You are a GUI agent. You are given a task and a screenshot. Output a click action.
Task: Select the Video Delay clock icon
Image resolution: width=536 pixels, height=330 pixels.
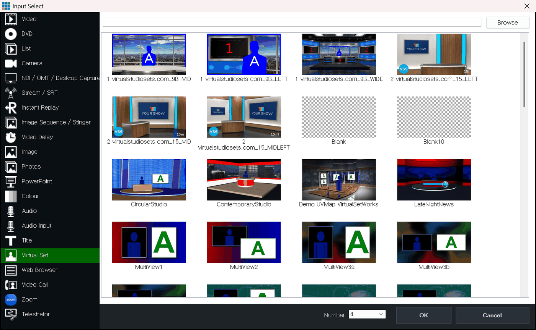coord(11,137)
